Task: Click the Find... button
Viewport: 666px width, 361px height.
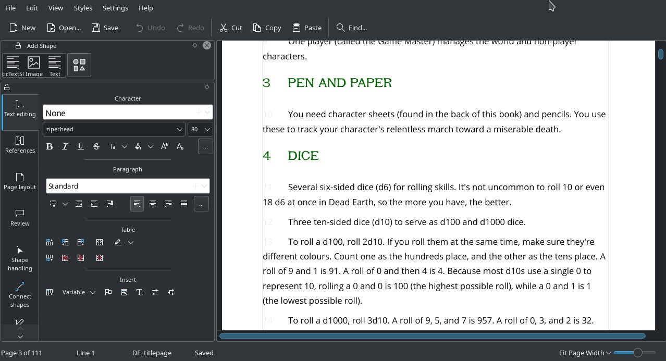Action: (x=352, y=28)
